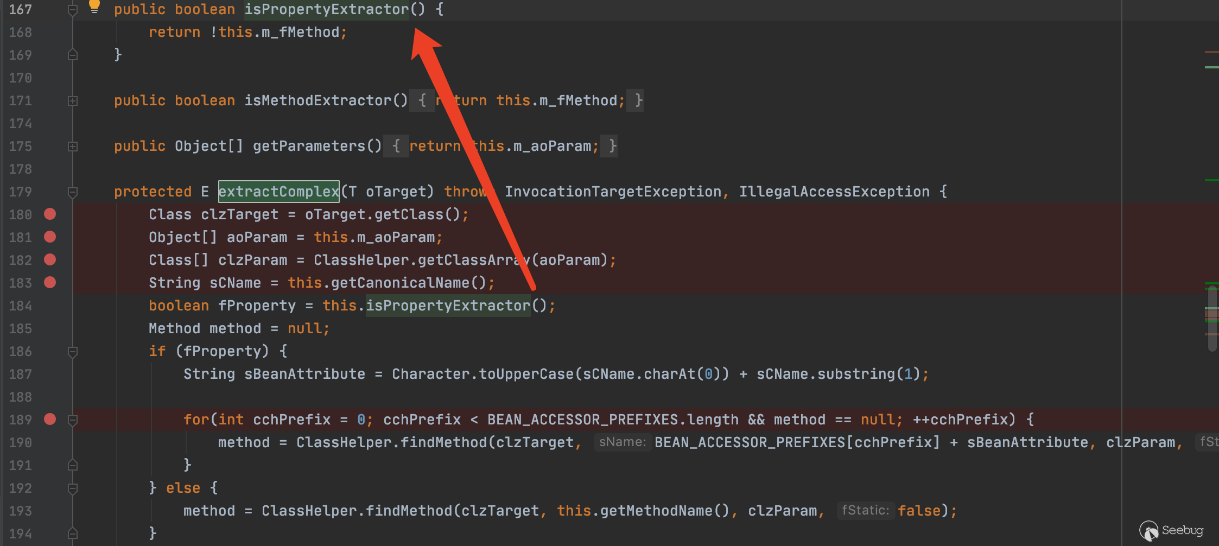This screenshot has height=546, width=1219.
Task: Click the highlighted extractComplex method name
Action: 278,192
